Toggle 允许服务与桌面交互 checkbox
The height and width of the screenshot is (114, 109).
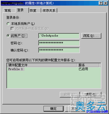[x=12, y=29]
